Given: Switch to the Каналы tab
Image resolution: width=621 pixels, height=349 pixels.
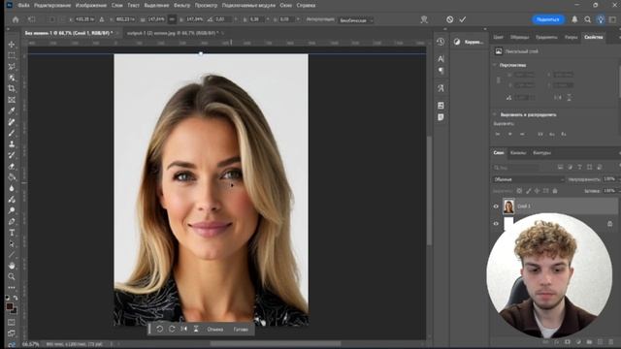Looking at the screenshot, I should (x=518, y=153).
